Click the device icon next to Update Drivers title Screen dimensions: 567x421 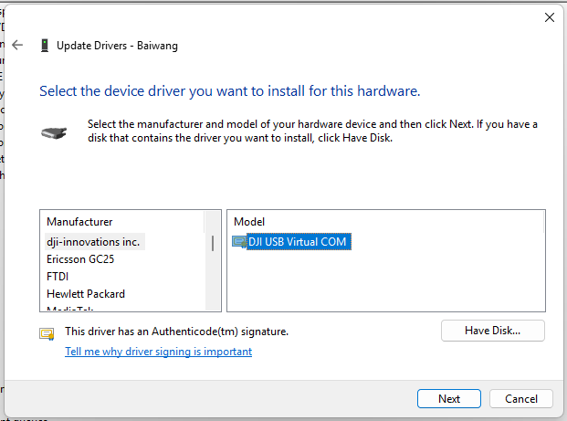tap(45, 46)
